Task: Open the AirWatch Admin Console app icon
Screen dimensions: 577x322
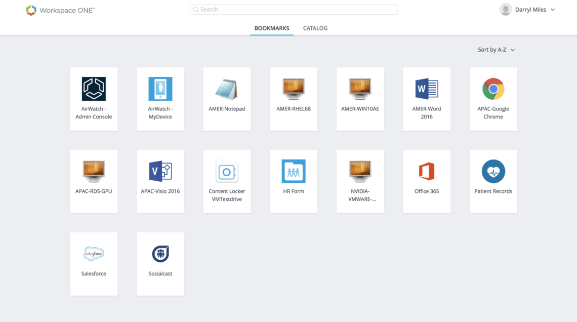Action: pos(94,89)
